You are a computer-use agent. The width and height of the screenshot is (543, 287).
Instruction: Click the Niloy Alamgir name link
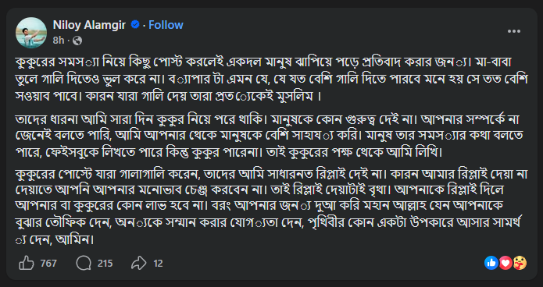pos(89,25)
